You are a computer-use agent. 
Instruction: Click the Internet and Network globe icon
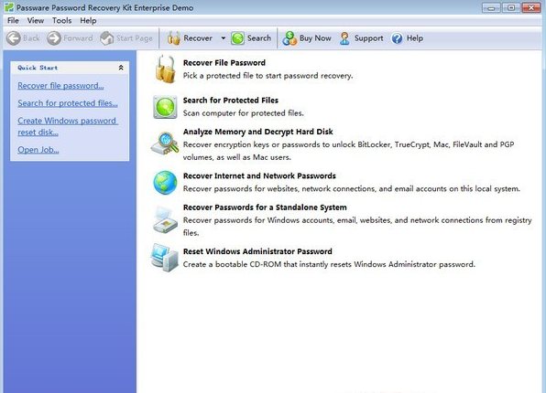[165, 183]
